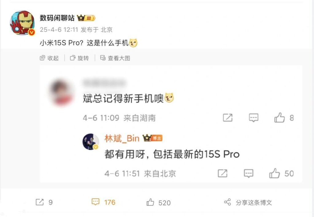Screen dimensions: 314x217
Task: Rotate the image using 旋转
Action: click(79, 58)
